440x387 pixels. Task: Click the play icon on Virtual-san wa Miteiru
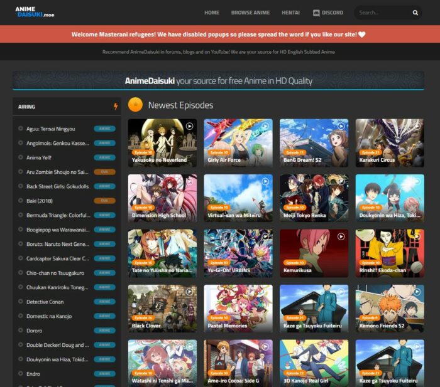[265, 181]
